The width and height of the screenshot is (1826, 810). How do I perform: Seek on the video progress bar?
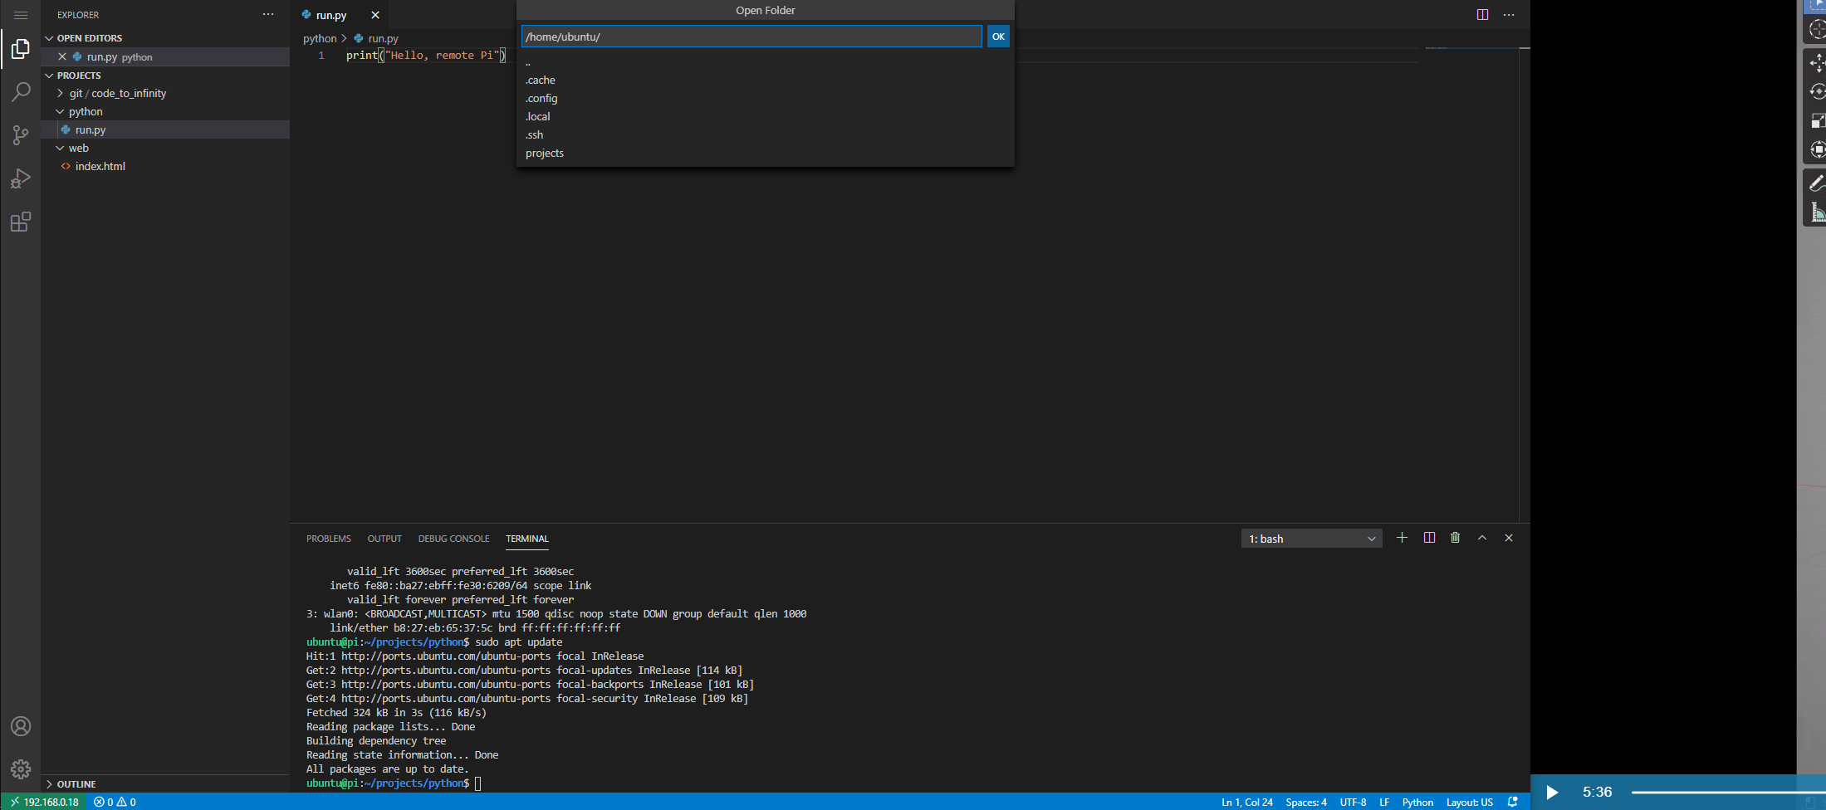(x=1727, y=793)
